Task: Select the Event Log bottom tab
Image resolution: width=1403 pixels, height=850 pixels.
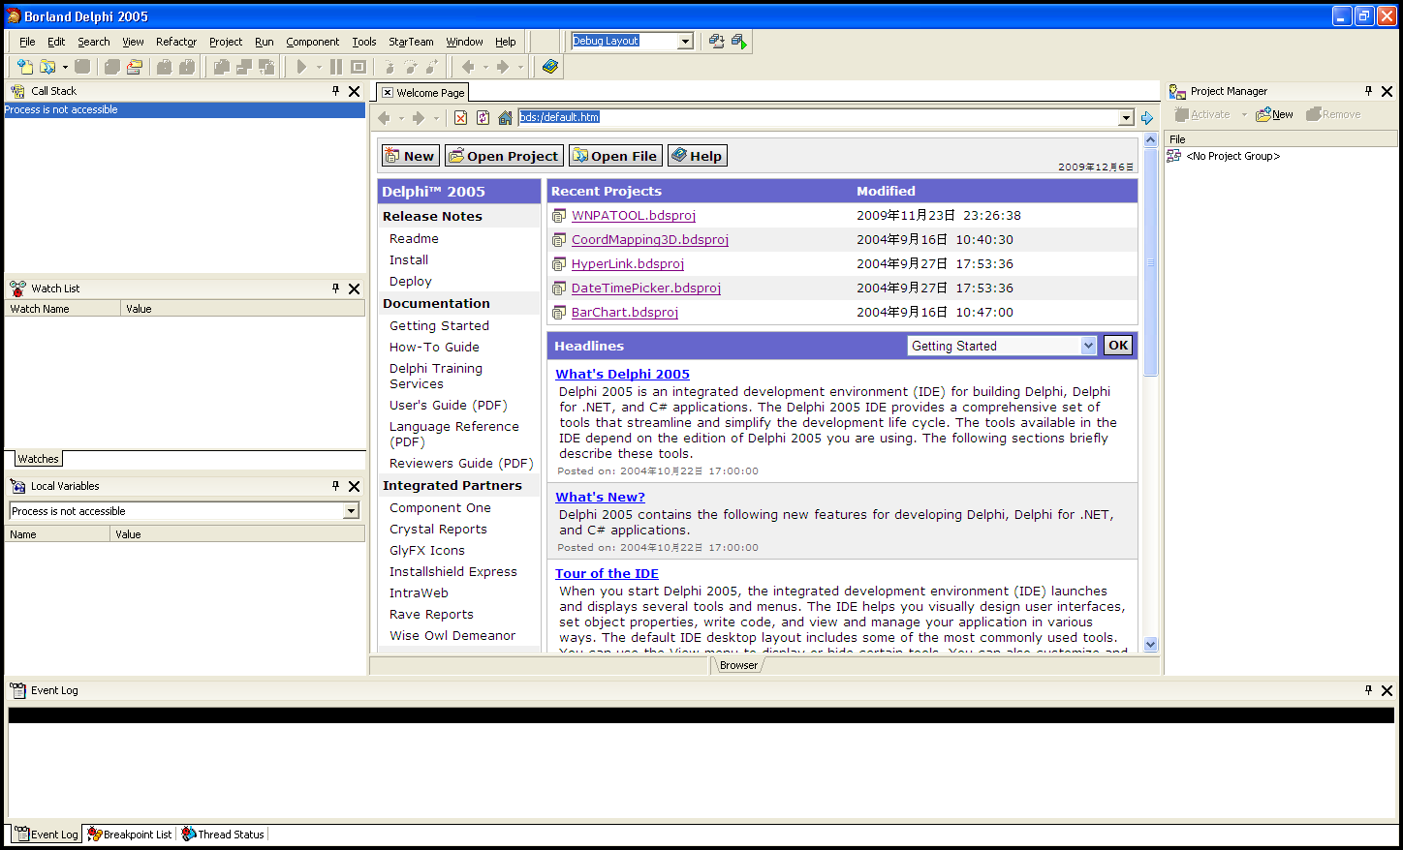Action: click(x=47, y=835)
